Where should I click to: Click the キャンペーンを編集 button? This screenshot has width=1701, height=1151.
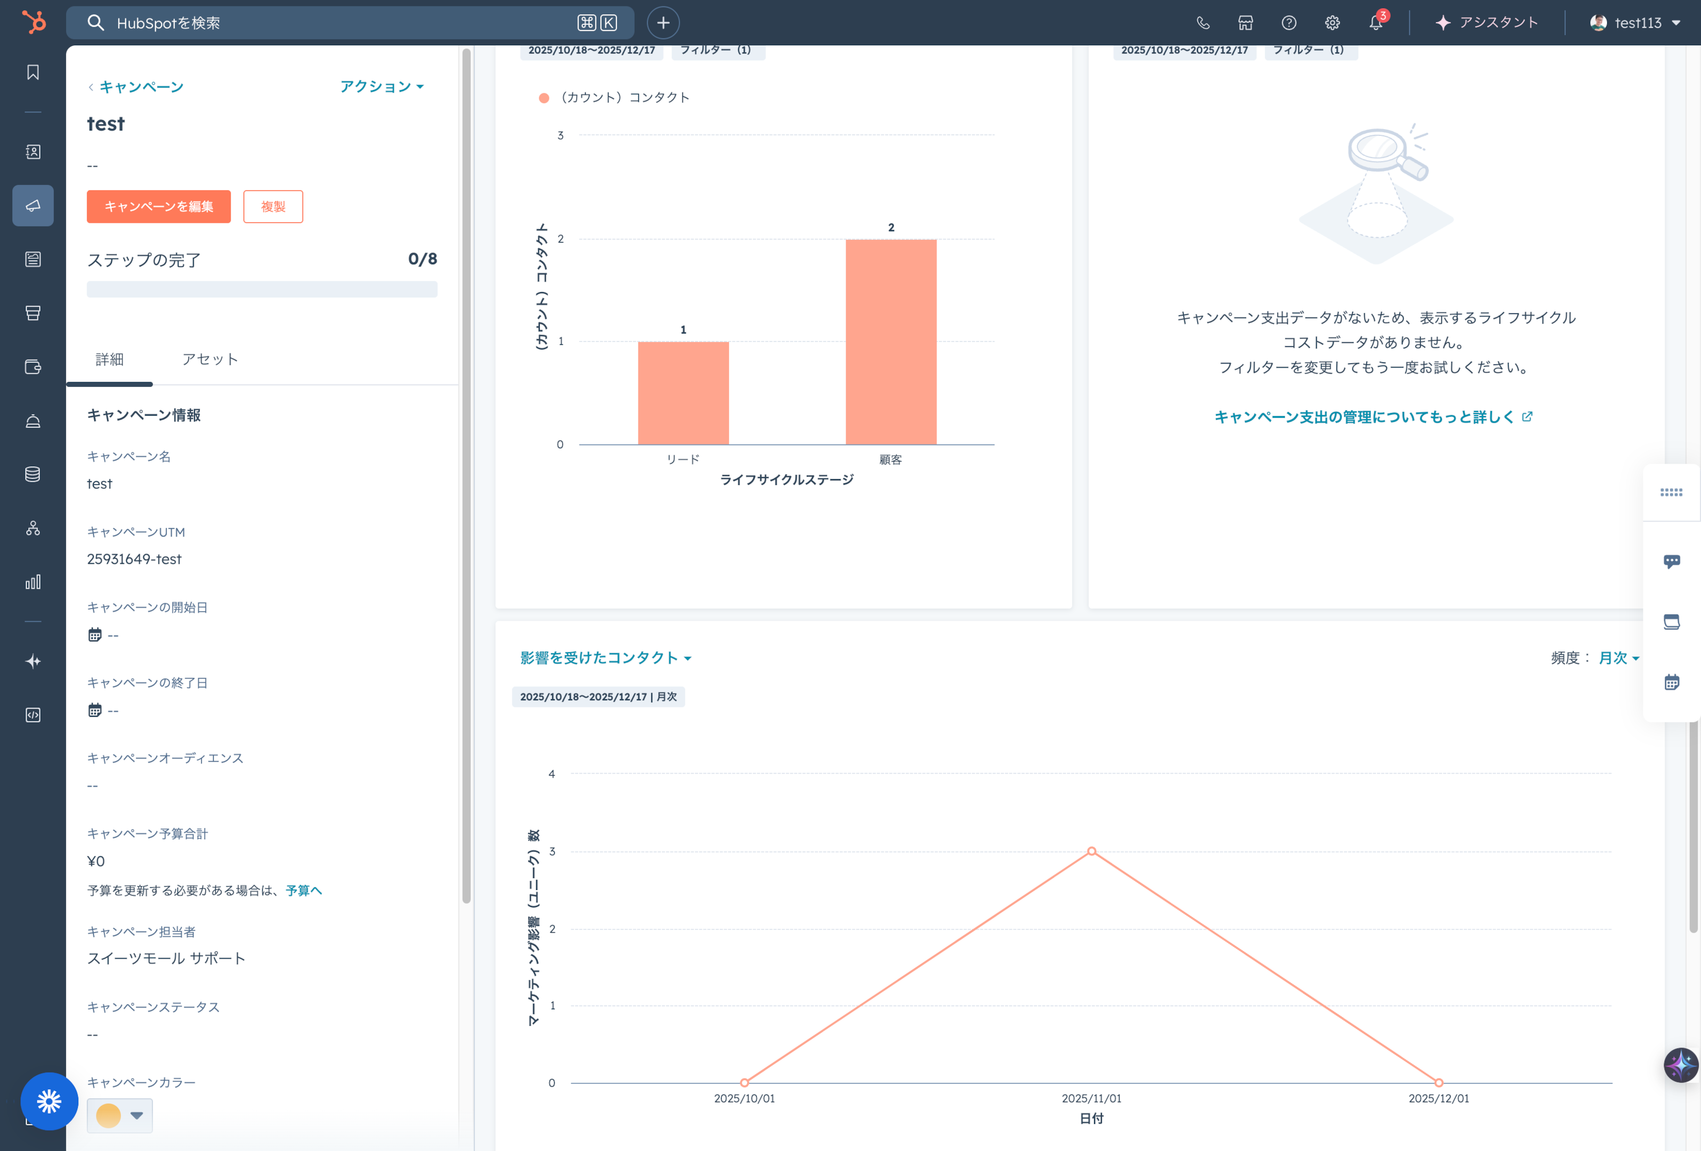(158, 206)
